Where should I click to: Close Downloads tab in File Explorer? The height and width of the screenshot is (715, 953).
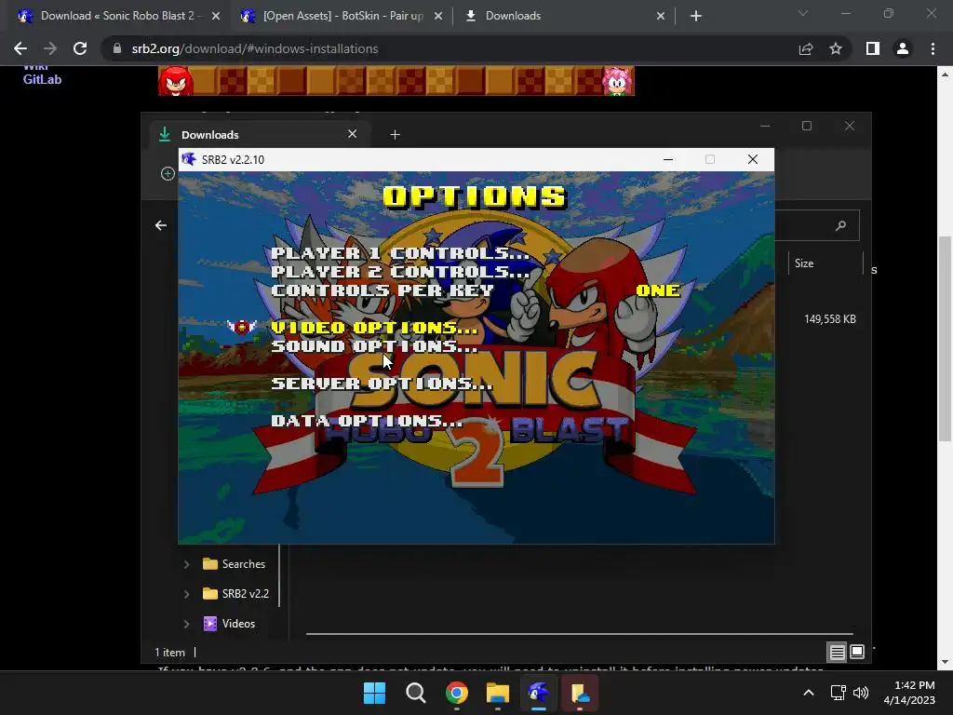(x=353, y=134)
